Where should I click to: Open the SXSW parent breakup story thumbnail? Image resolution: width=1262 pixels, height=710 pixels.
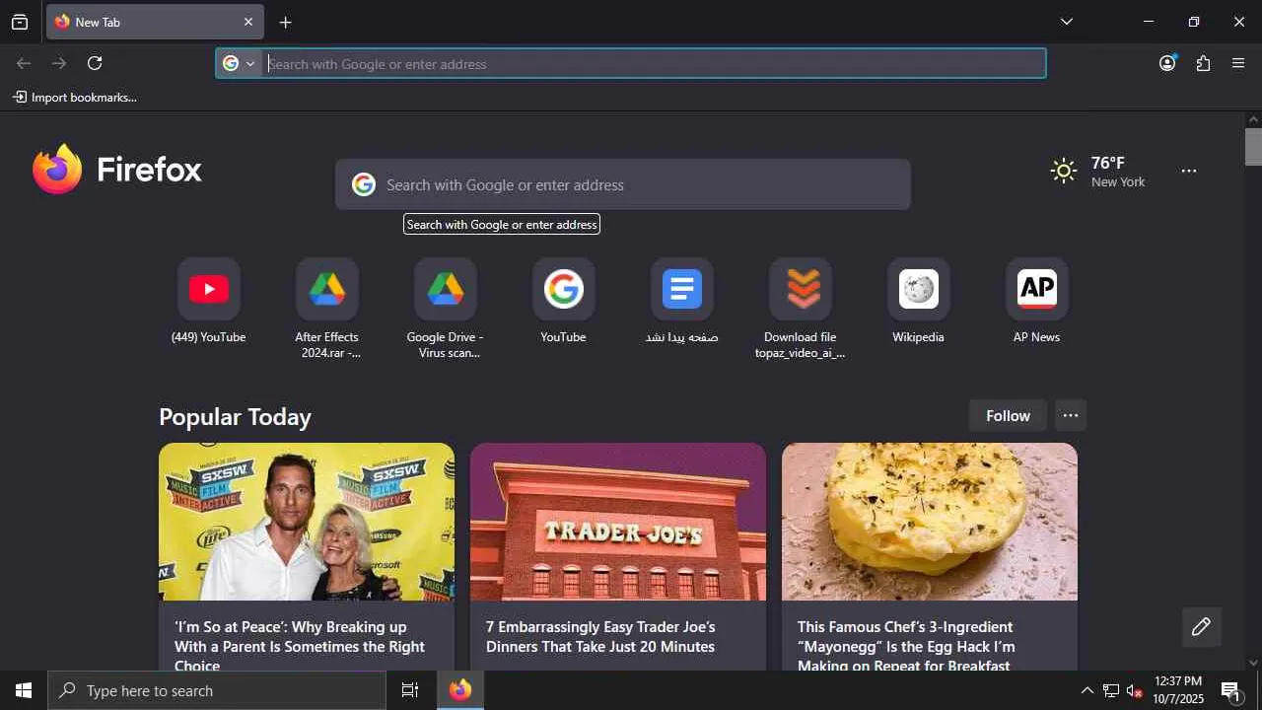tap(307, 522)
